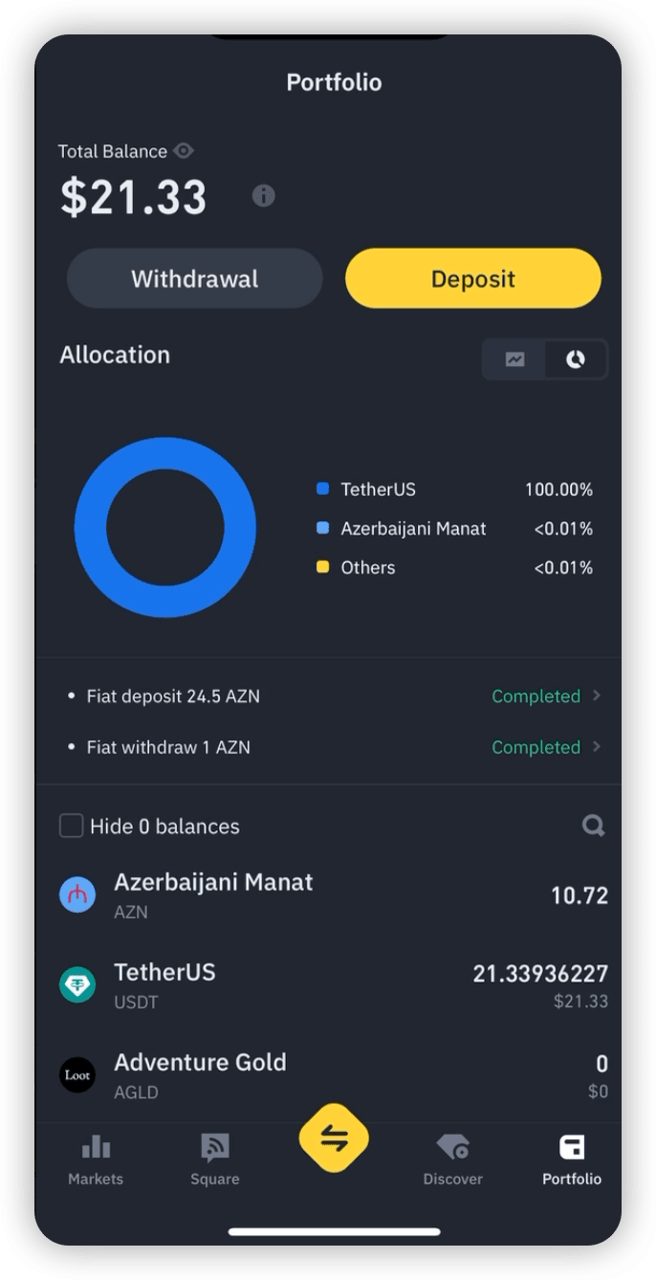The height and width of the screenshot is (1280, 656).
Task: Expand the Fiat withdraw 1 AZN chevron
Action: [x=597, y=746]
